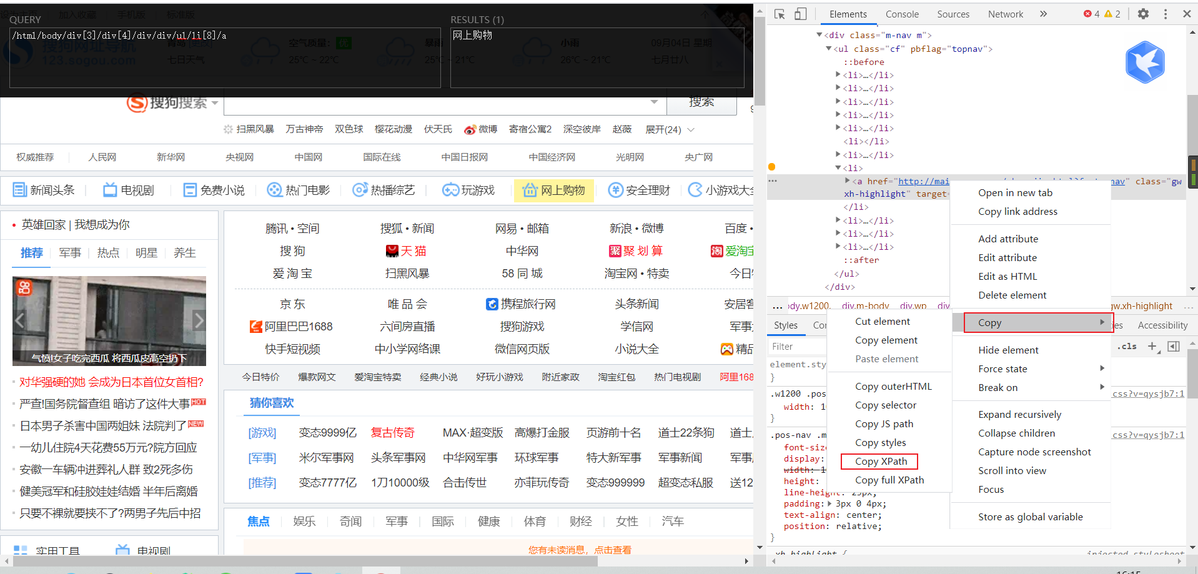Click the 热门电影 film reel icon

(274, 190)
